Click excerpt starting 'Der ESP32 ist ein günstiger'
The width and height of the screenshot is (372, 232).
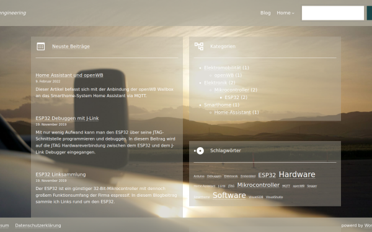pos(106,195)
